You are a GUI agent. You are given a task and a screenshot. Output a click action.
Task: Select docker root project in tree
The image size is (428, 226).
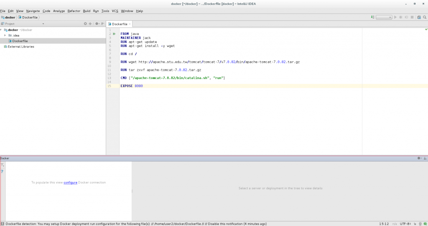coord(18,30)
